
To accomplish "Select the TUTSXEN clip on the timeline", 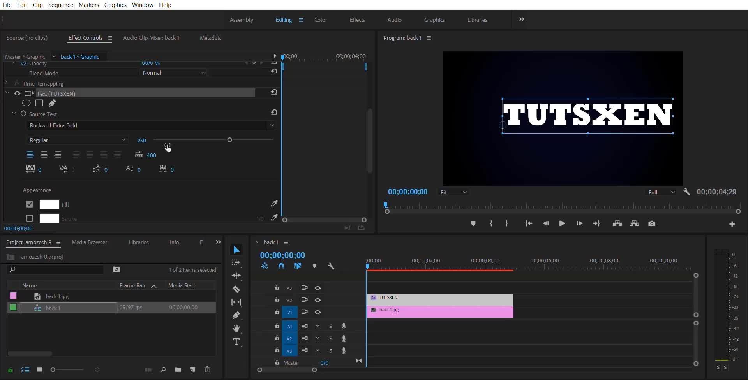I will tap(439, 299).
